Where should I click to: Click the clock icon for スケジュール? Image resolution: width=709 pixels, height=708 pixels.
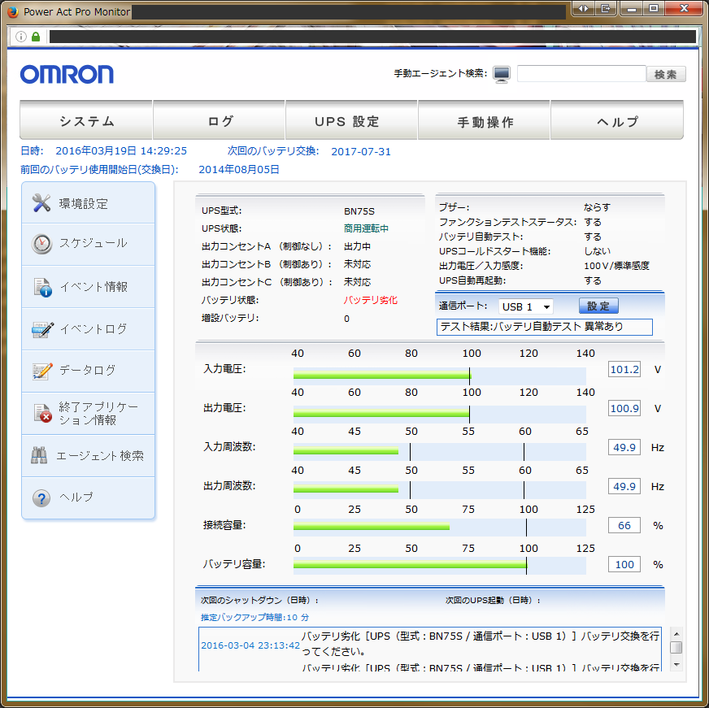coord(41,243)
